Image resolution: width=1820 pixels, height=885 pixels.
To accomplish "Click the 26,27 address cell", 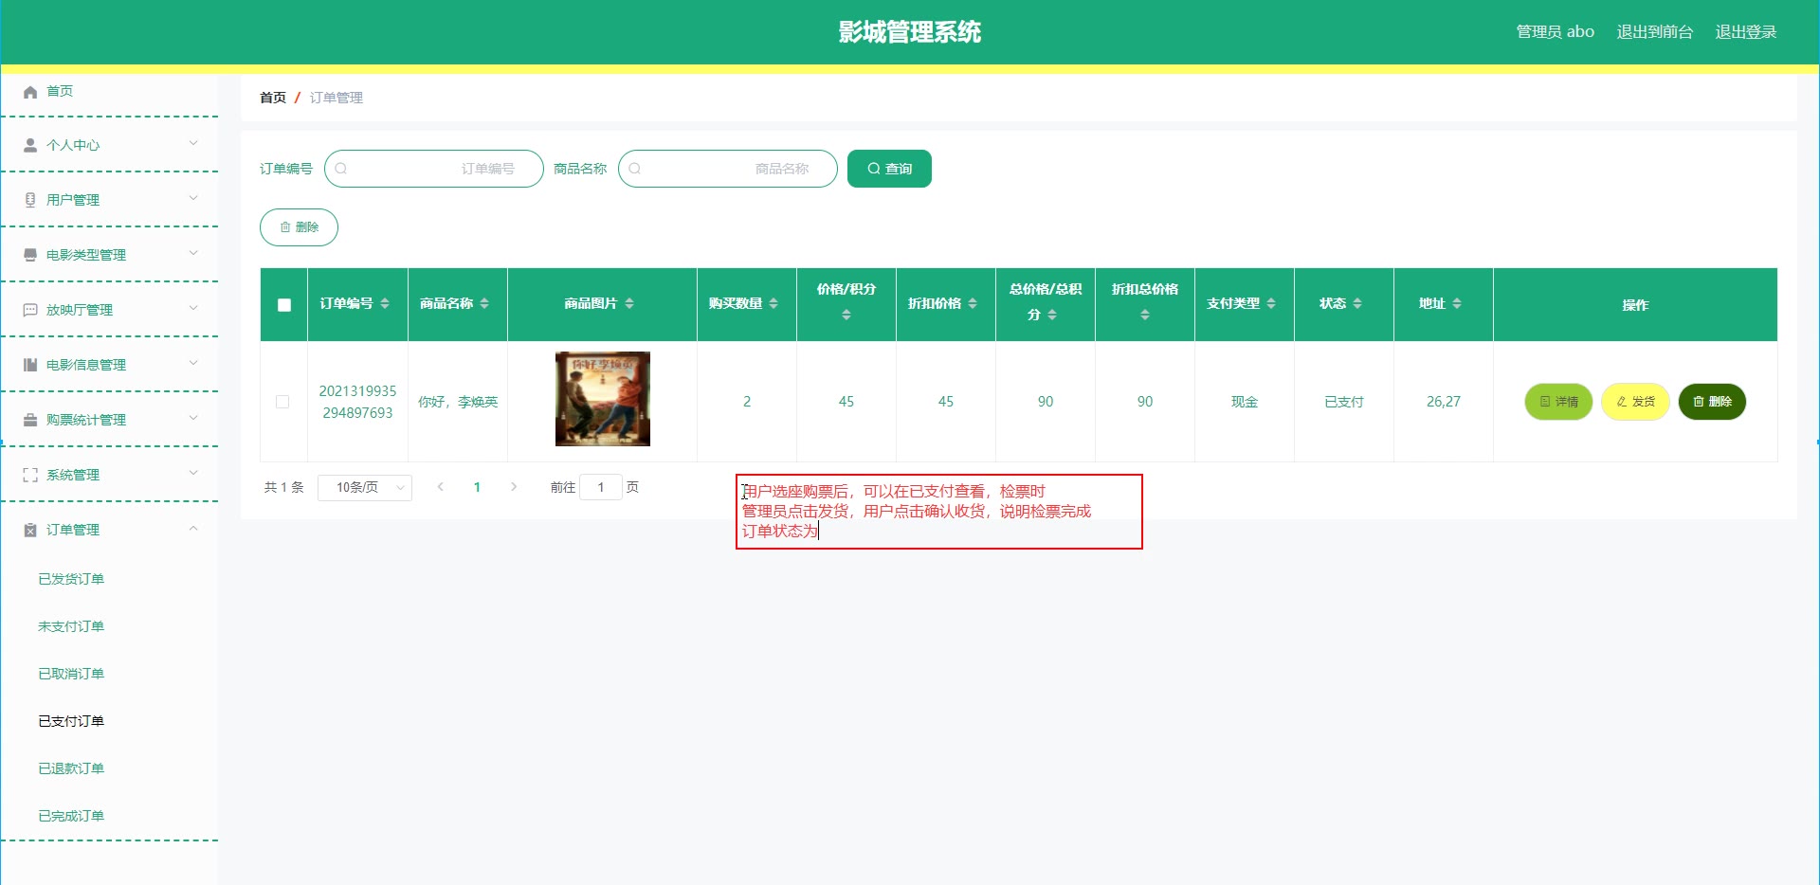I will pos(1444,402).
